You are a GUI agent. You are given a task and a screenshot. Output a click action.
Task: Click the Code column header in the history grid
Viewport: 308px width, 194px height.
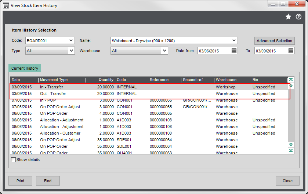(131, 80)
